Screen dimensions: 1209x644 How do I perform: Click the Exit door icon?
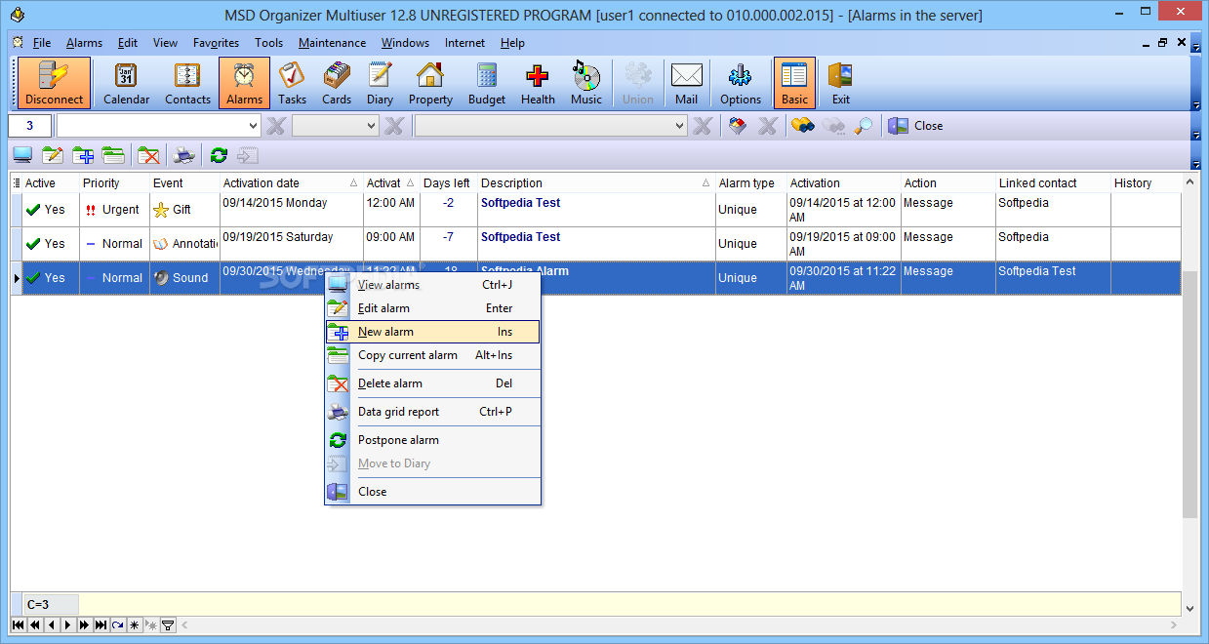[x=840, y=83]
